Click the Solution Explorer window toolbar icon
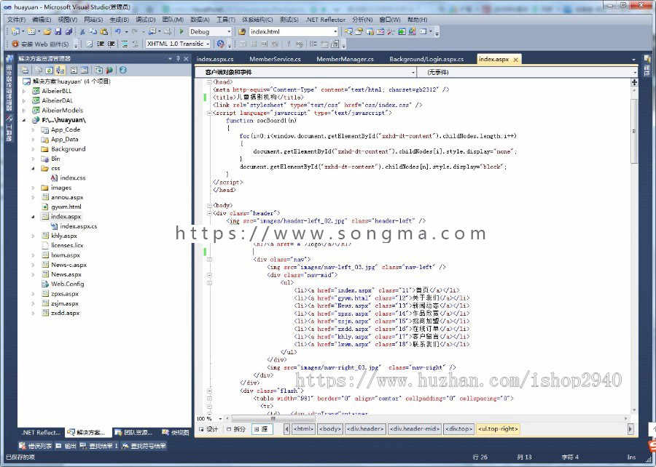 [x=348, y=32]
